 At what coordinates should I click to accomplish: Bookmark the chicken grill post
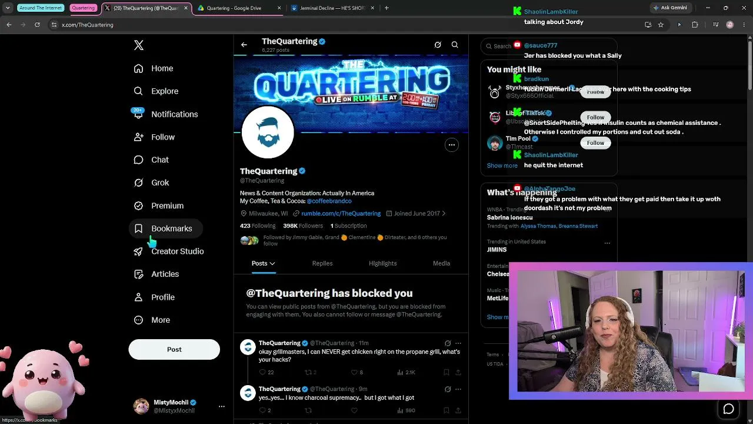pyautogui.click(x=447, y=372)
